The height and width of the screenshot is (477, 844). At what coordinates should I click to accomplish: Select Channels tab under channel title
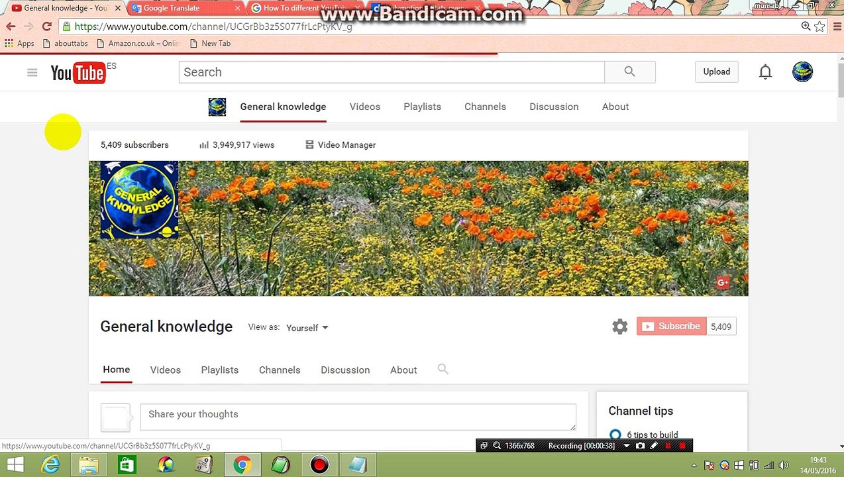pyautogui.click(x=280, y=370)
